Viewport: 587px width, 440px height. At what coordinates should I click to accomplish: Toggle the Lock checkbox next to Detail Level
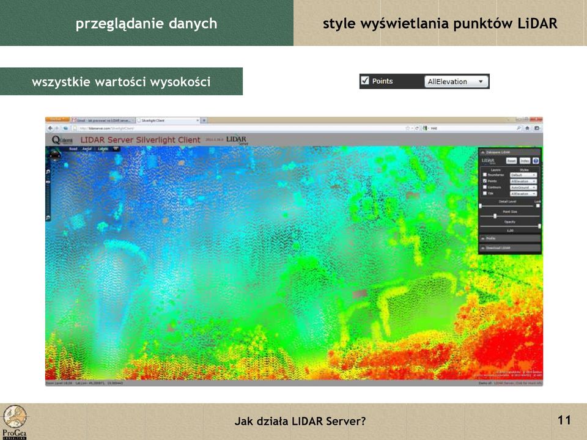538,206
